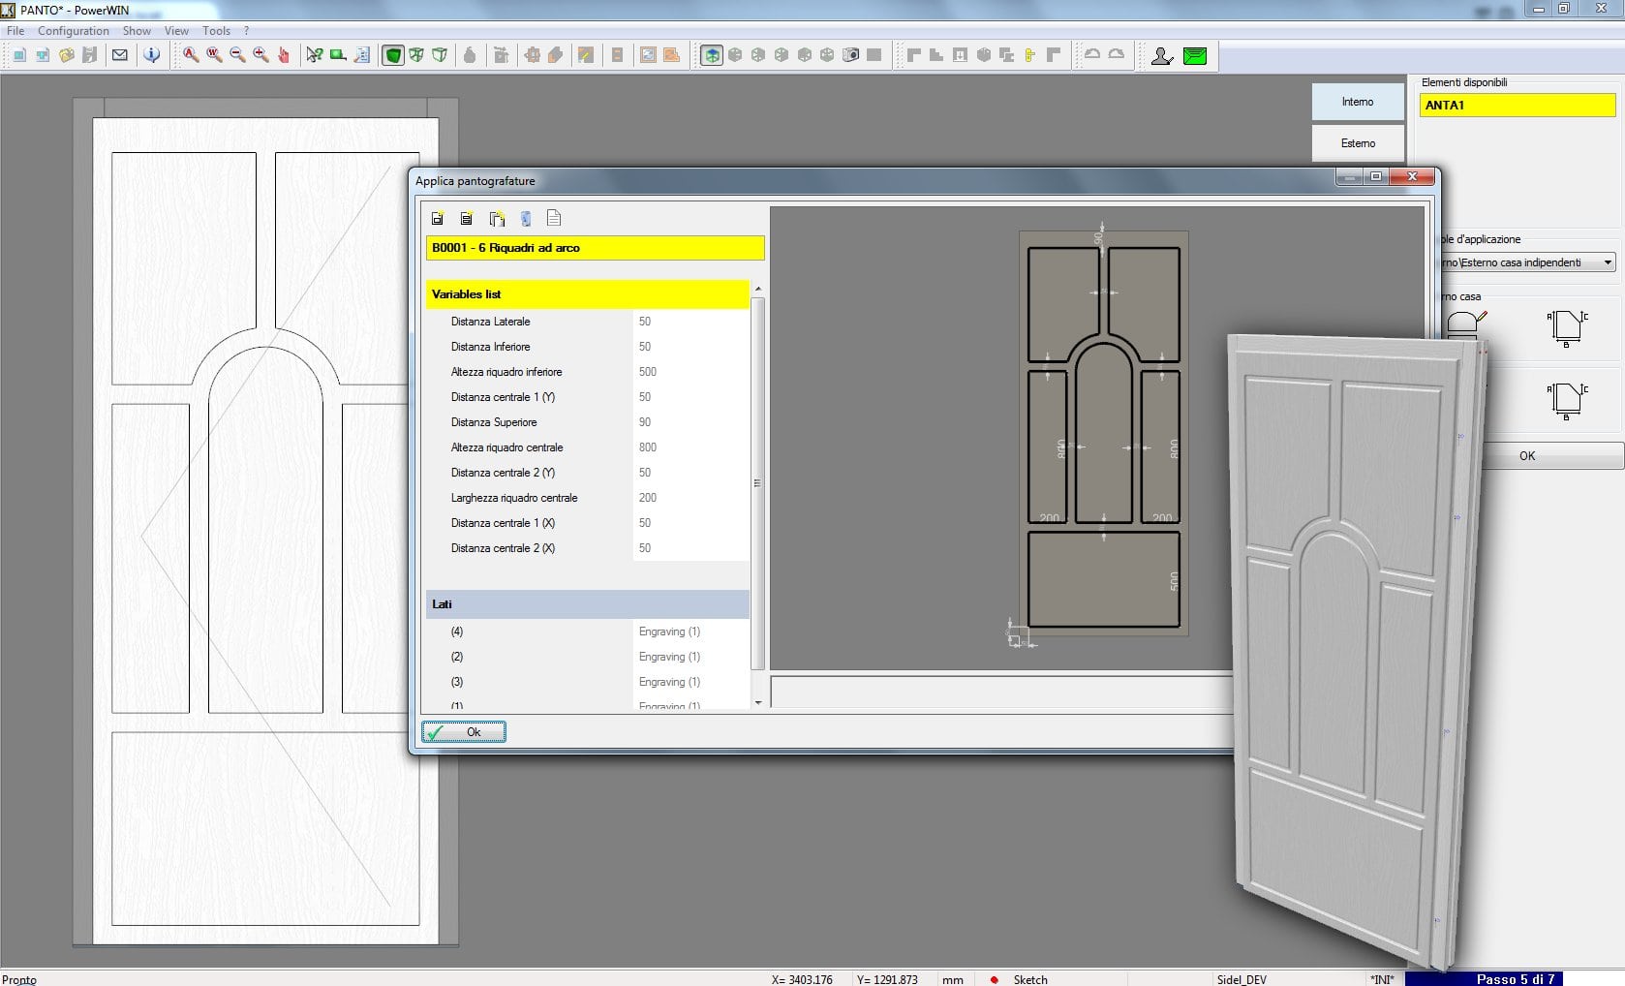Image resolution: width=1625 pixels, height=986 pixels.
Task: Open the Configuration menu
Action: click(x=74, y=31)
